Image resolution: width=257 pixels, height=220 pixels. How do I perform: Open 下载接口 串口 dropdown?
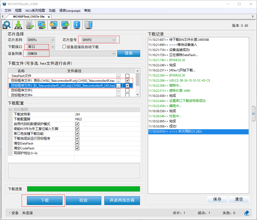click(x=41, y=47)
